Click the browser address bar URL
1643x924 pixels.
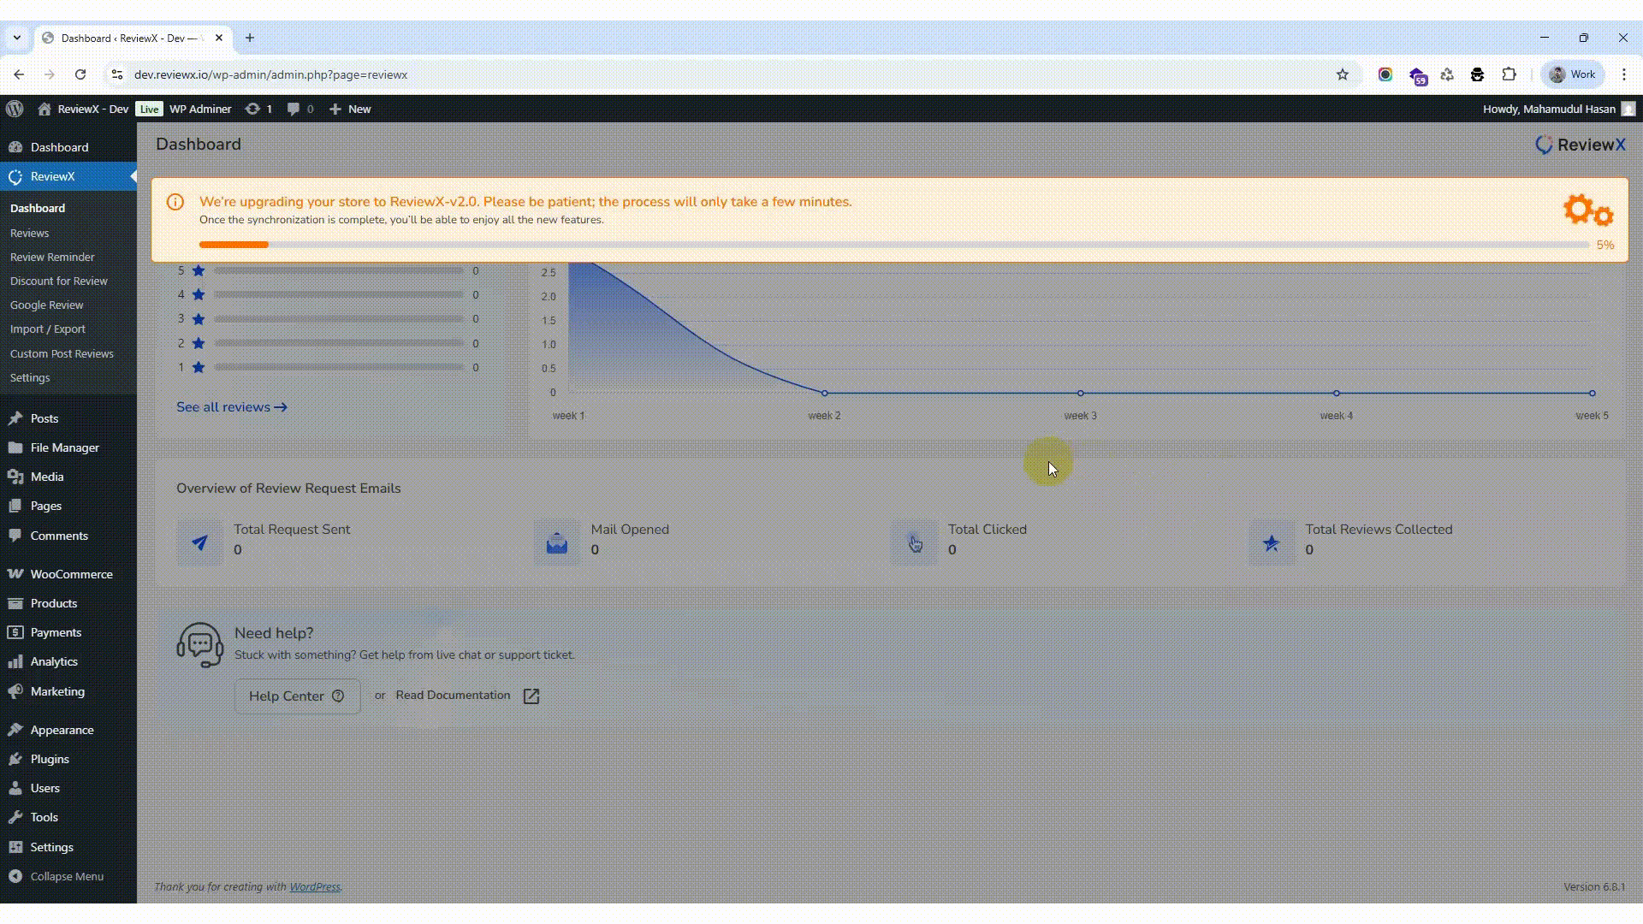tap(270, 74)
